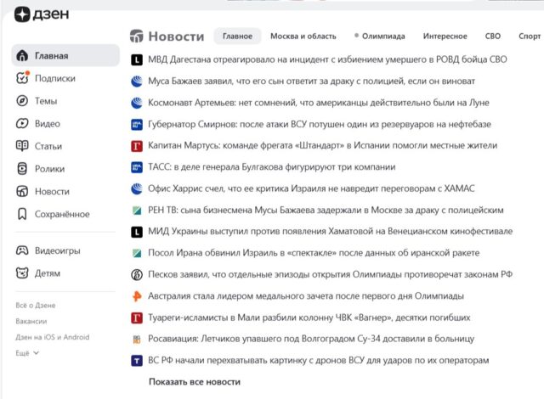
Task: Click source icon beside Росавиация headline
Action: (137, 339)
